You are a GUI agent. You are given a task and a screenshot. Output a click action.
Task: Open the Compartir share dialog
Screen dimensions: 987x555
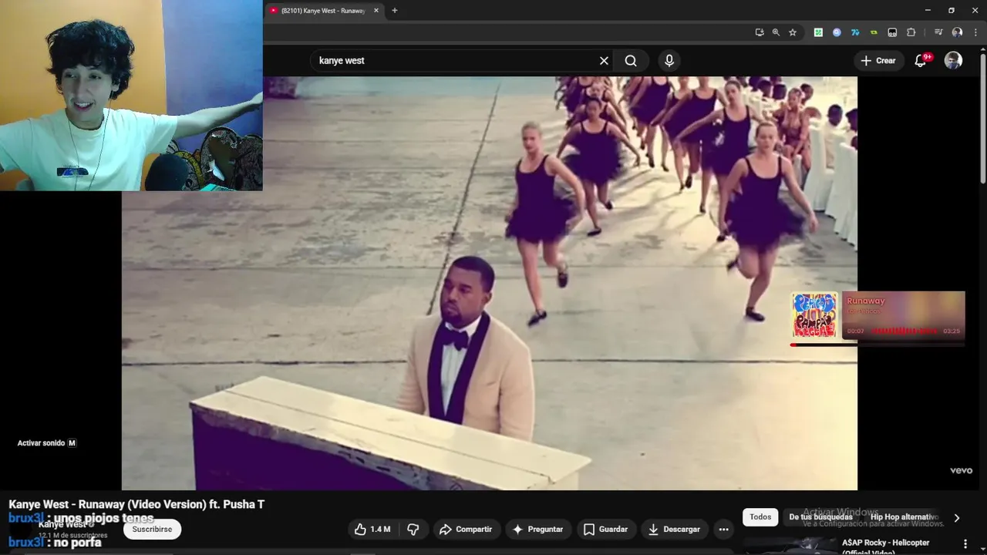click(466, 530)
